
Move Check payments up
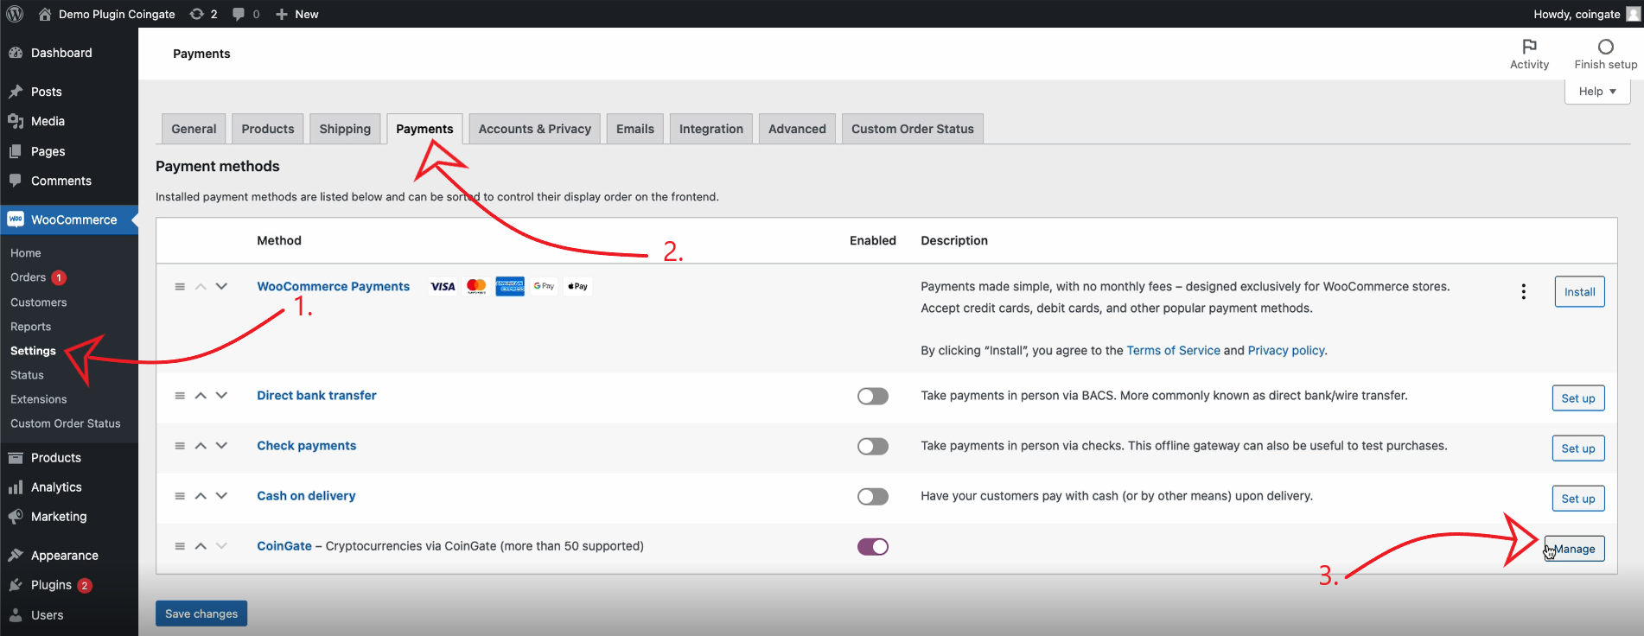(201, 446)
